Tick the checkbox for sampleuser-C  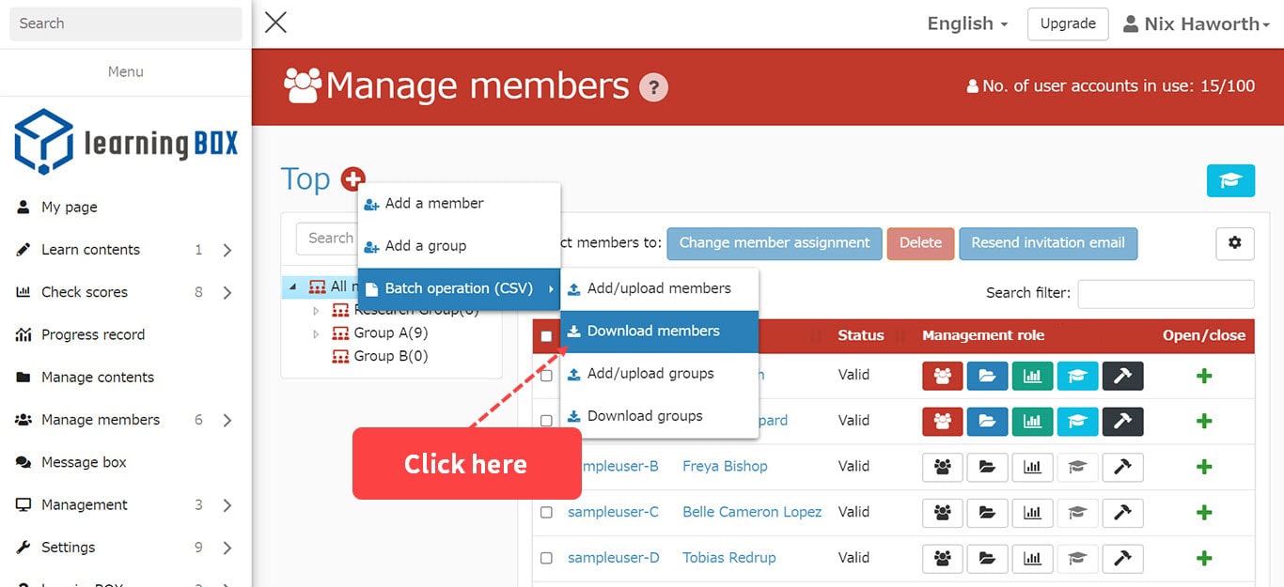546,513
